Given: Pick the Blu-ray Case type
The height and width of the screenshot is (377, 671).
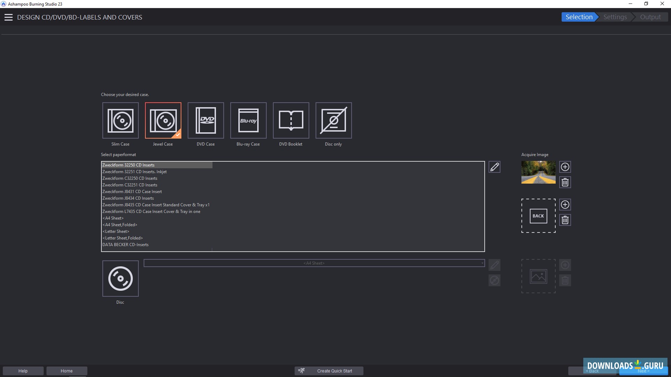Looking at the screenshot, I should [248, 120].
